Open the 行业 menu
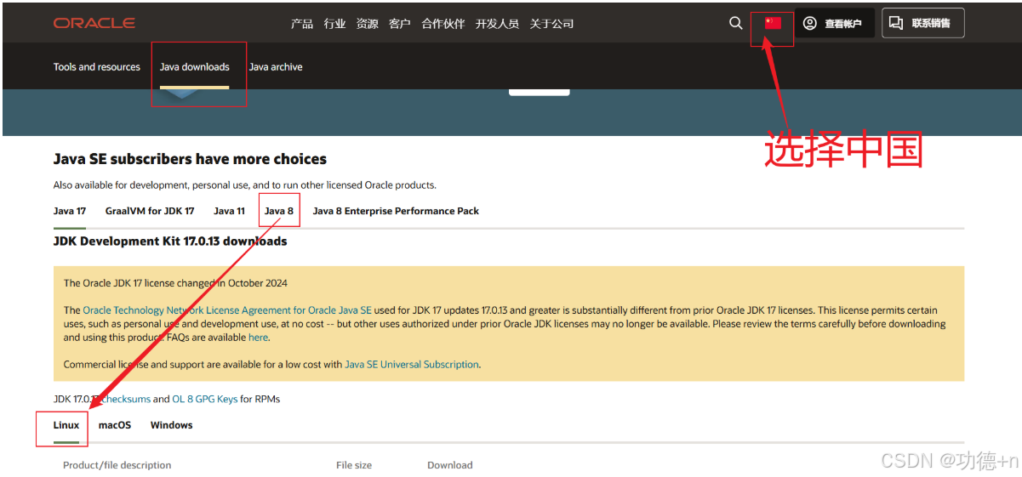The width and height of the screenshot is (1022, 477). click(x=334, y=24)
